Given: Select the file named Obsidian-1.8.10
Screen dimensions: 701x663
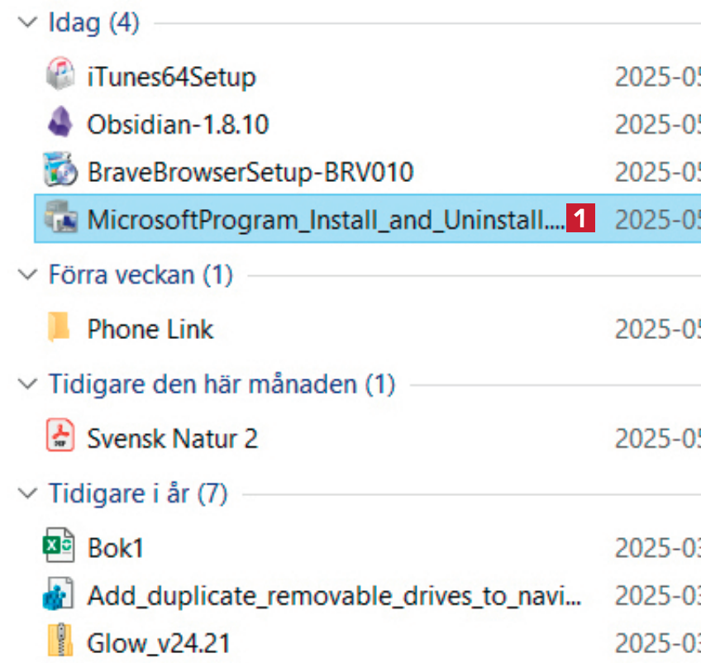Looking at the screenshot, I should click(178, 124).
